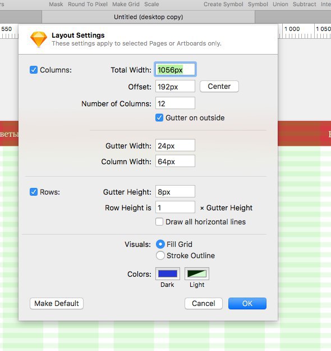
Task: Select Fill Grid radio button
Action: pyautogui.click(x=160, y=244)
